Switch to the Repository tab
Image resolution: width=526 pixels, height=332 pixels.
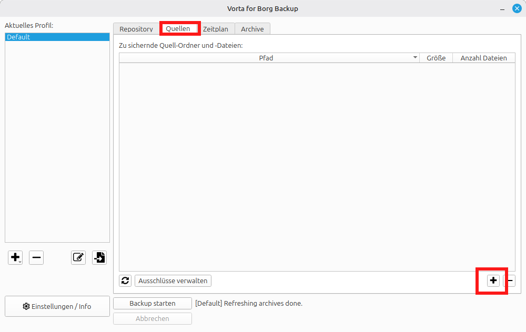pyautogui.click(x=136, y=29)
